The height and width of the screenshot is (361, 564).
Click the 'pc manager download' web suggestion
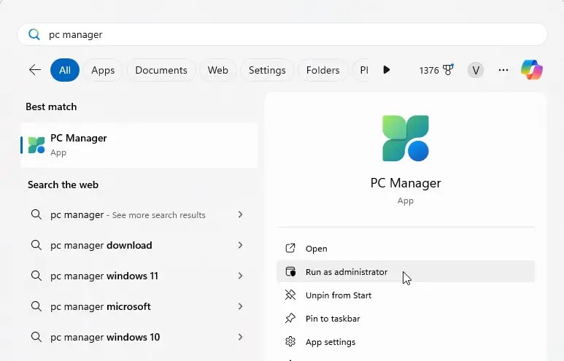pos(139,245)
